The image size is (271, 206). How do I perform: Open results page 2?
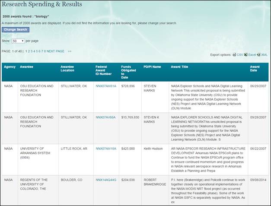[x=29, y=51]
